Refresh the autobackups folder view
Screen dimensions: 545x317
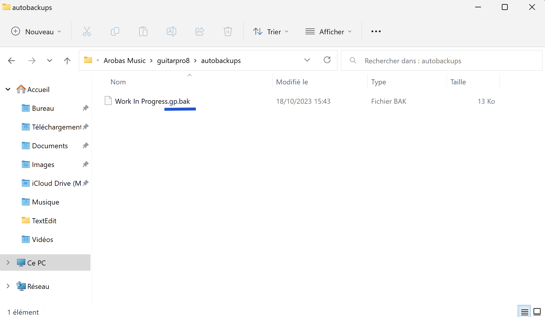point(327,60)
